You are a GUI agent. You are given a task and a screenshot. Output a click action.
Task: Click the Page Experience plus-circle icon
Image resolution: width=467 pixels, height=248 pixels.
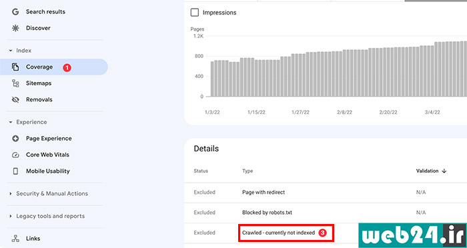(15, 139)
